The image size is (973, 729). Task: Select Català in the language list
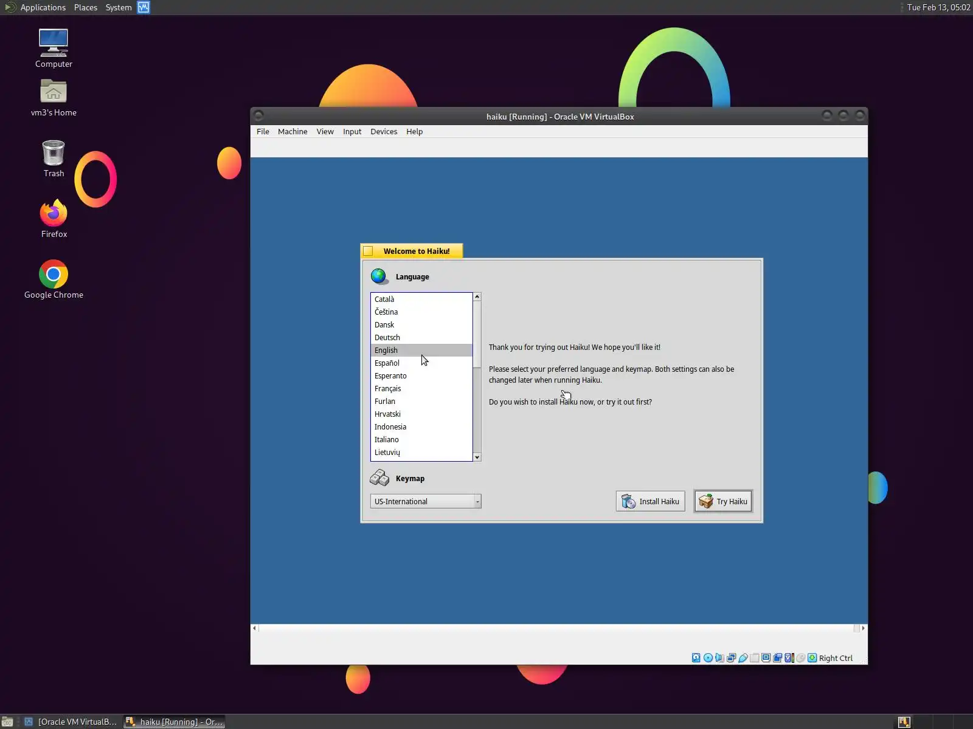tap(421, 299)
